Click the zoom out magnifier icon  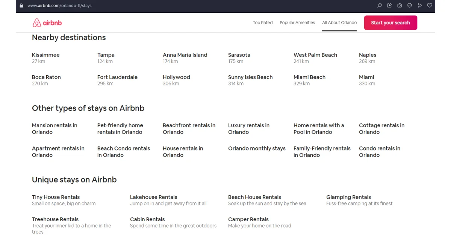(380, 6)
